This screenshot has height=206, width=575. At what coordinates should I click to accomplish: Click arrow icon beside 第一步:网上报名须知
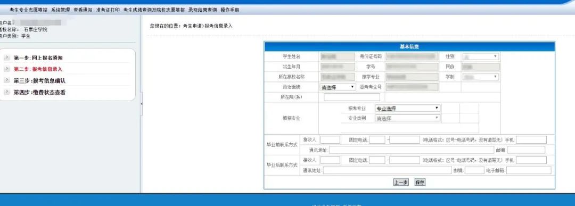[7, 57]
